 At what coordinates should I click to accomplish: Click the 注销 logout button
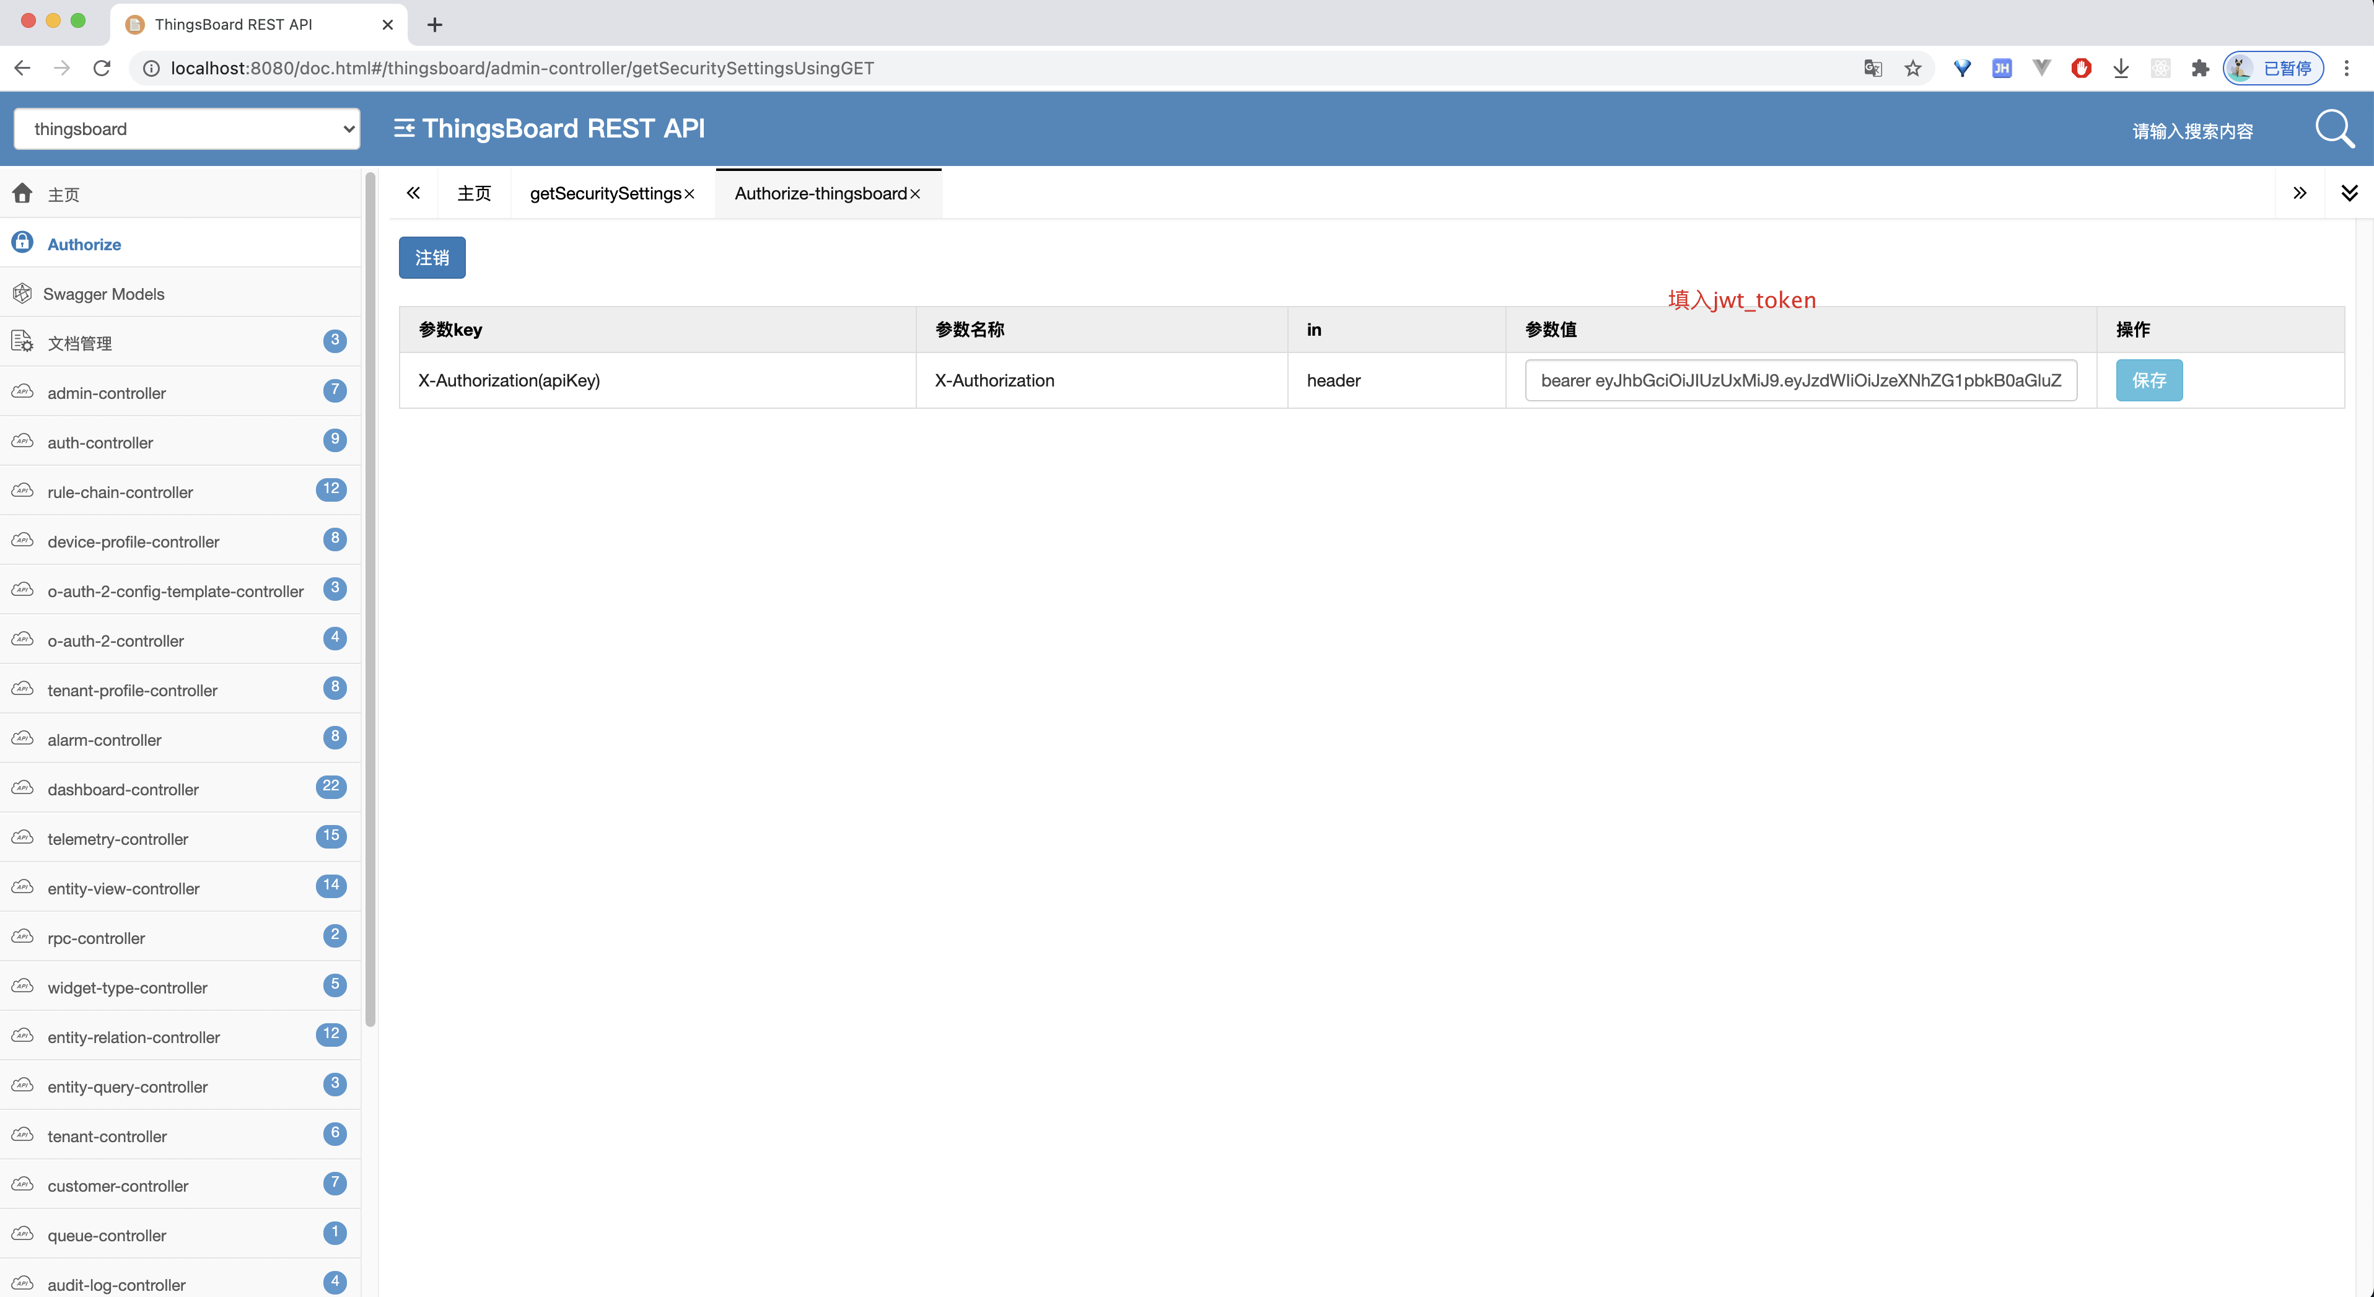pos(432,257)
